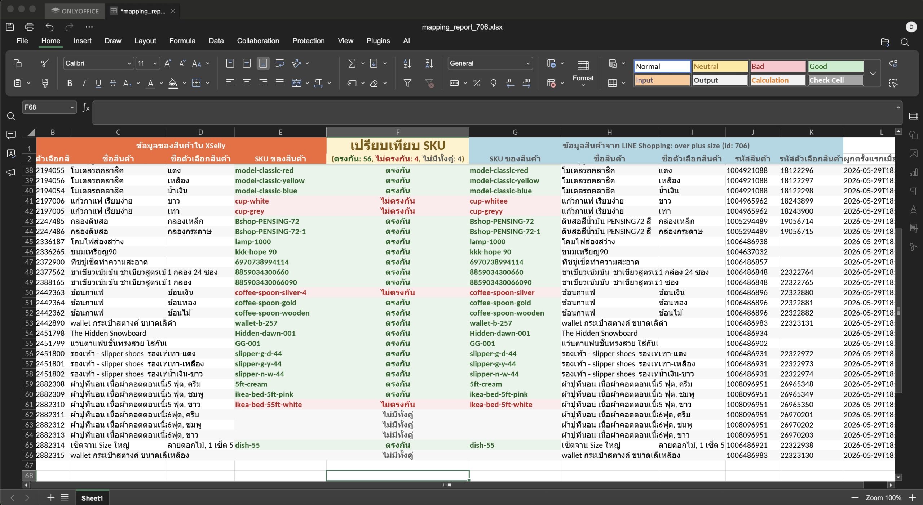Click the Copy style paintbrush icon

[x=45, y=83]
